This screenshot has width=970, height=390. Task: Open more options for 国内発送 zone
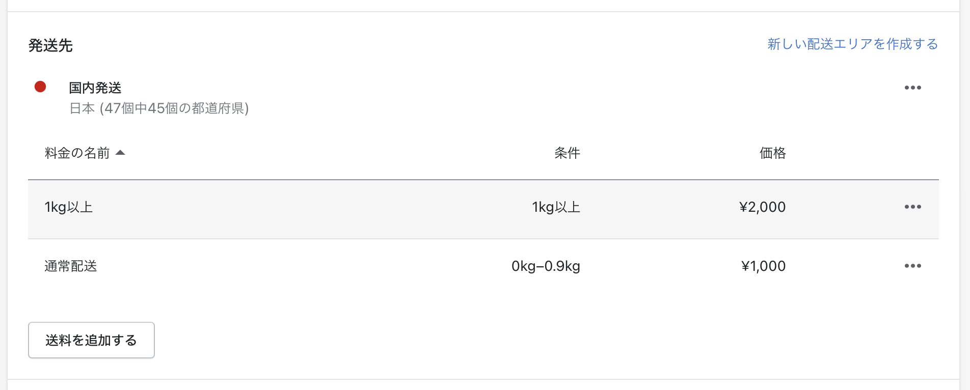pyautogui.click(x=912, y=88)
